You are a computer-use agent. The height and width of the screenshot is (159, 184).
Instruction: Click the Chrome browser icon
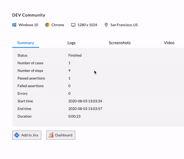(x=47, y=25)
